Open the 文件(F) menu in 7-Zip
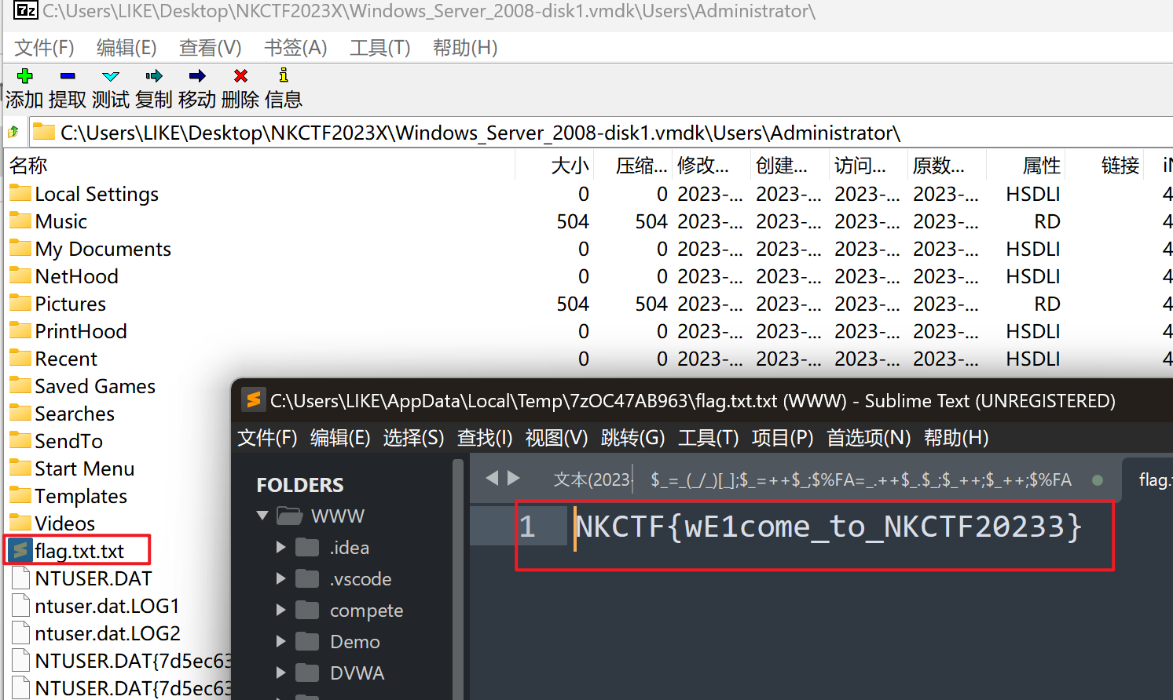This screenshot has height=700, width=1173. coord(44,48)
